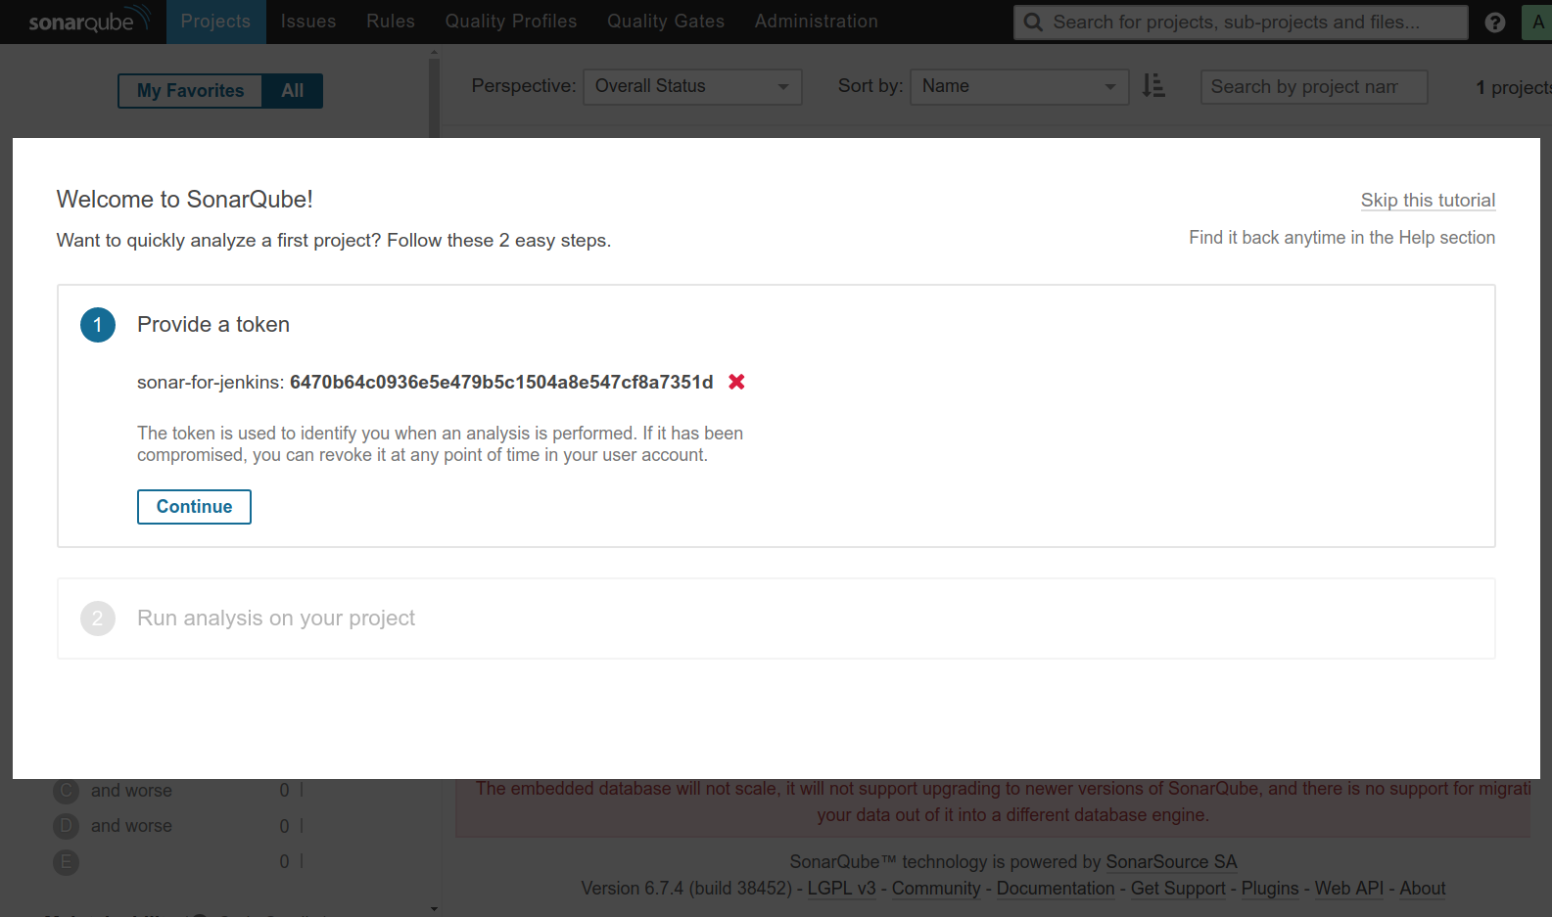This screenshot has width=1552, height=917.
Task: Open the Plugins link
Action: 1270,889
